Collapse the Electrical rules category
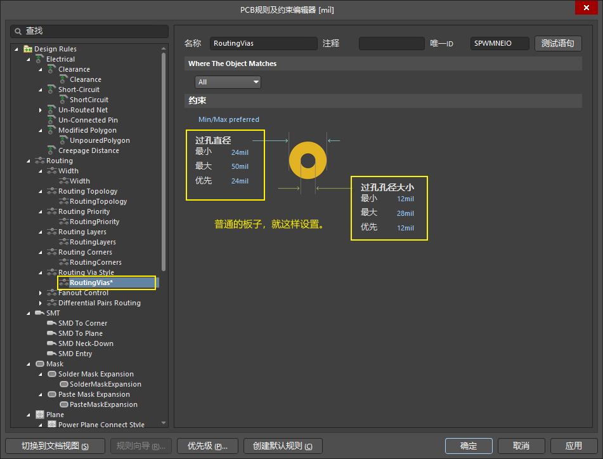This screenshot has height=459, width=603. click(x=29, y=59)
